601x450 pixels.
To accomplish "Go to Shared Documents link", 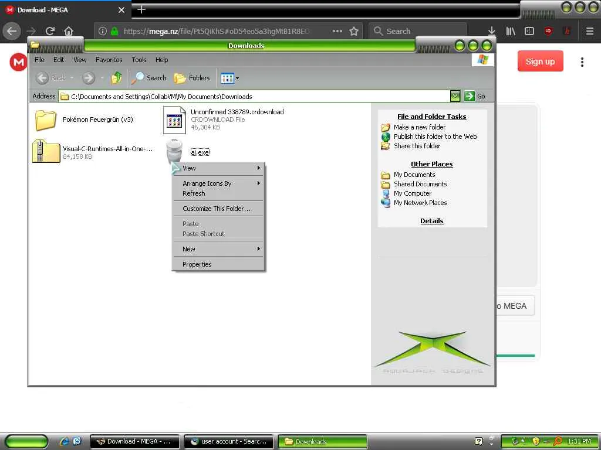I will pyautogui.click(x=420, y=184).
